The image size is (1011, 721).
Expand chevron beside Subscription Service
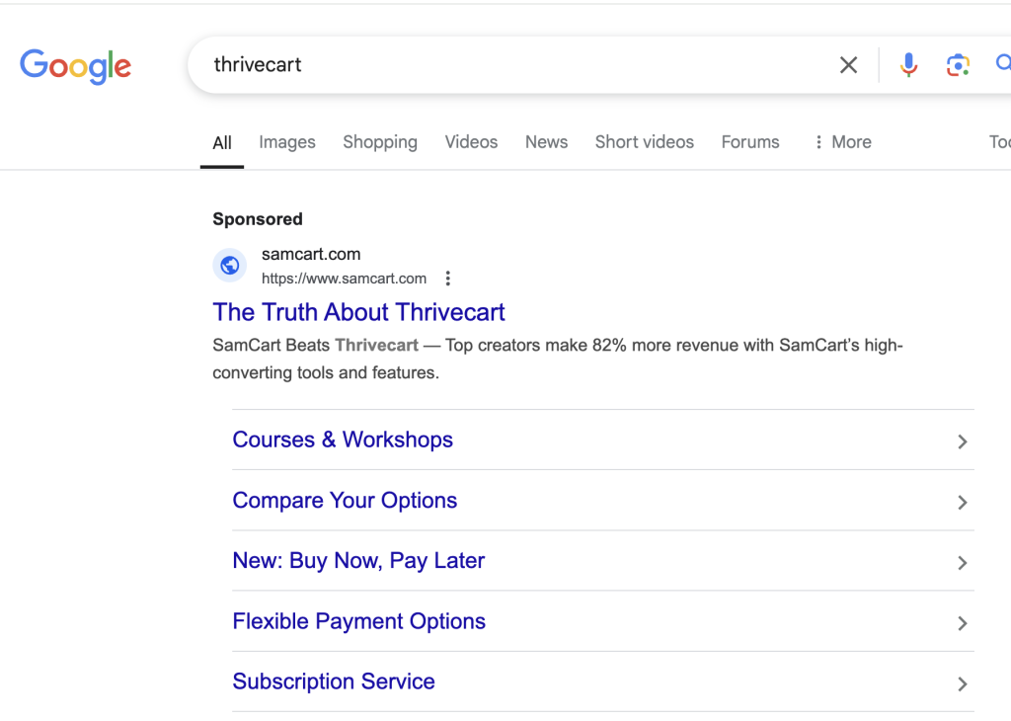962,684
